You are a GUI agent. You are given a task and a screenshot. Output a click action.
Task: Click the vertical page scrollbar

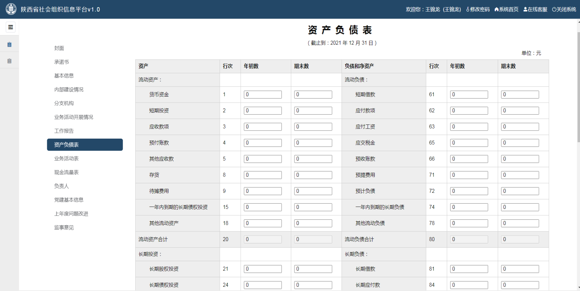tap(578, 87)
